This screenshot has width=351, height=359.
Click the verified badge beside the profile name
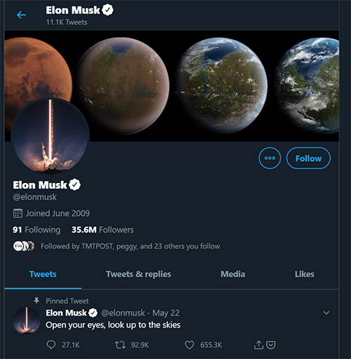[75, 185]
